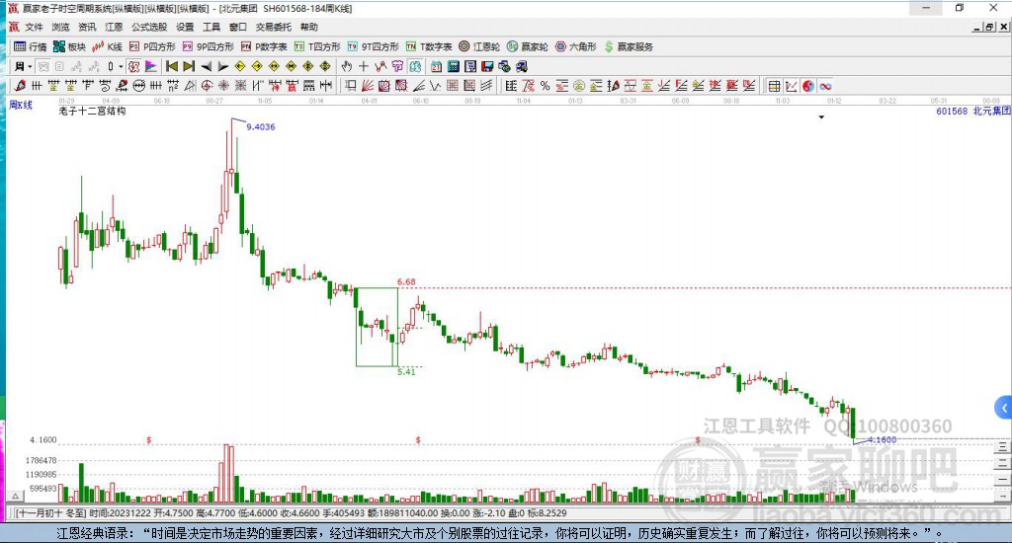This screenshot has height=543, width=1012.
Task: Select the Gann fan lines drawing tool
Action: pos(368,86)
